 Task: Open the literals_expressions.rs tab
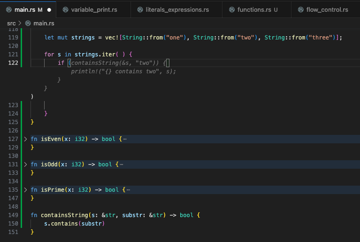pyautogui.click(x=176, y=10)
